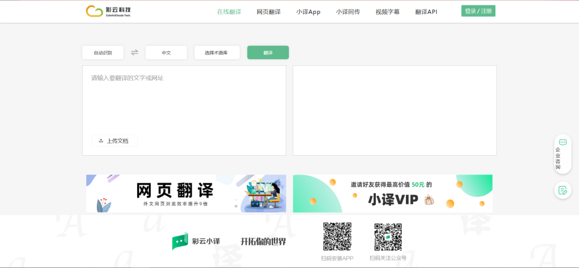This screenshot has height=268, width=579.
Task: Swap source and target languages icon
Action: click(135, 52)
